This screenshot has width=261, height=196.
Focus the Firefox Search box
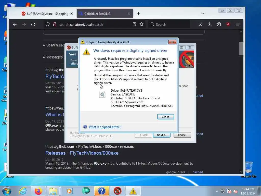click(x=169, y=24)
